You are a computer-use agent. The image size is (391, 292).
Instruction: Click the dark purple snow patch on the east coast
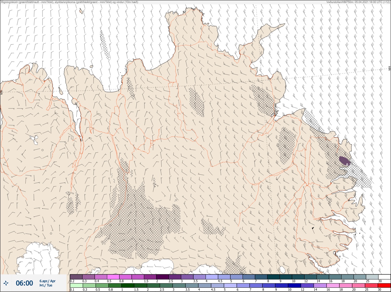pos(344,161)
